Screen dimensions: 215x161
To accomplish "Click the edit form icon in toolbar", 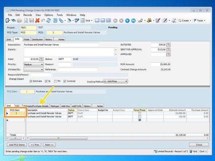I will pos(8,21).
